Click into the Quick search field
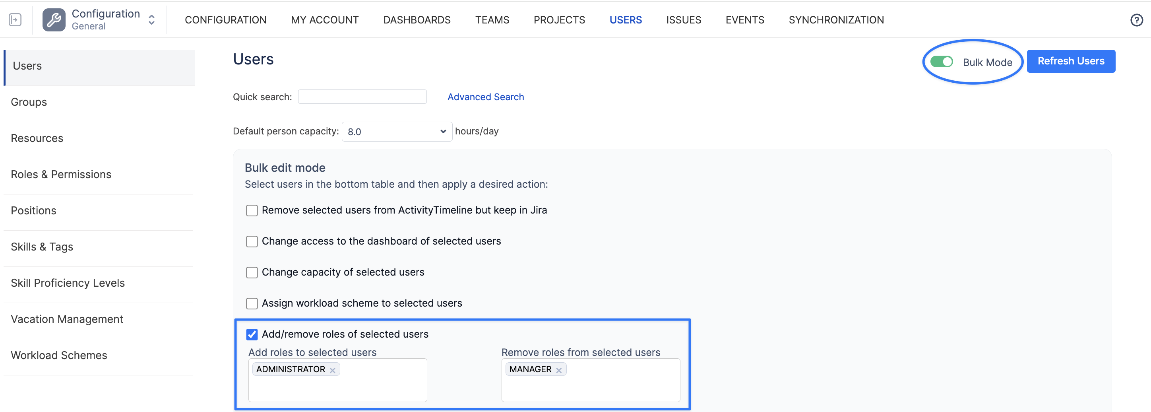The height and width of the screenshot is (412, 1151). [362, 97]
